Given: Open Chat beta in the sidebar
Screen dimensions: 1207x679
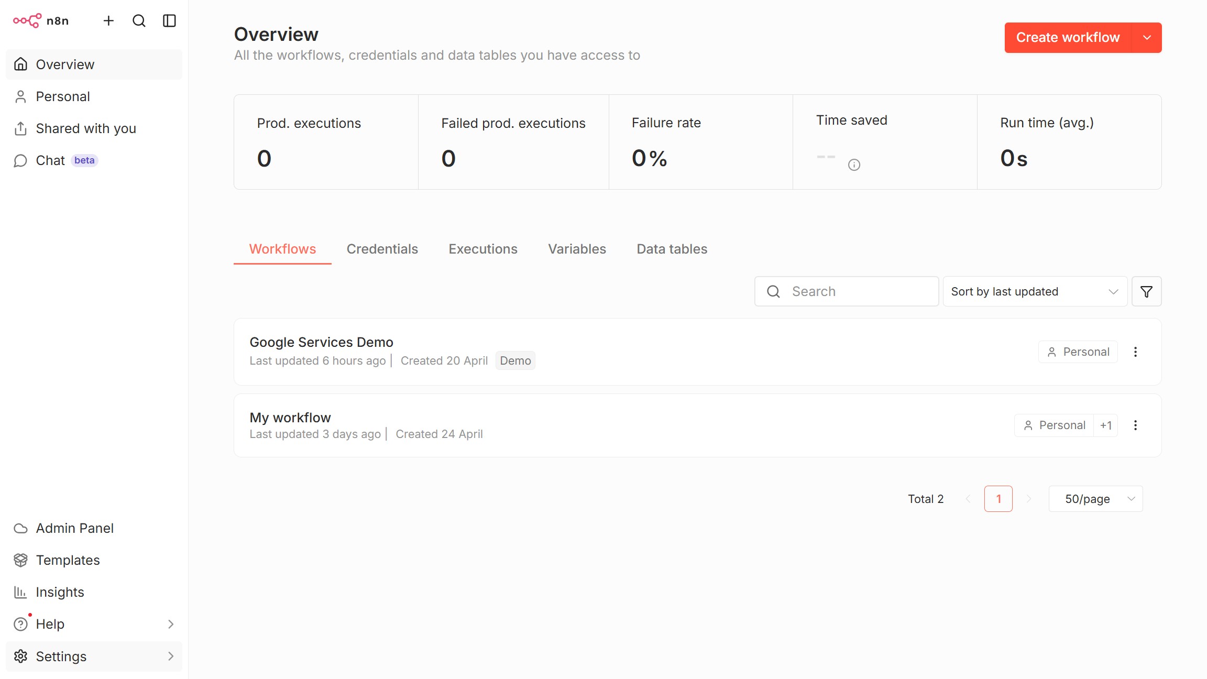Looking at the screenshot, I should pos(94,160).
